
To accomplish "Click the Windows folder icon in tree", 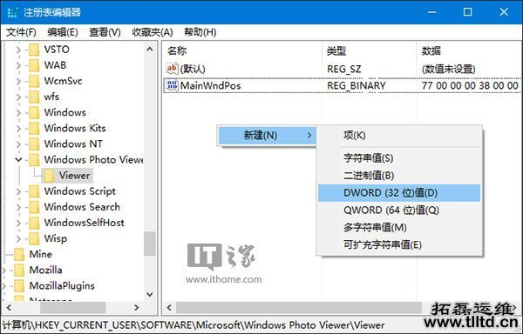I will tap(34, 112).
